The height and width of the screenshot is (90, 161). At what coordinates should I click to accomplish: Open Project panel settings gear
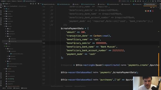coord(38,4)
